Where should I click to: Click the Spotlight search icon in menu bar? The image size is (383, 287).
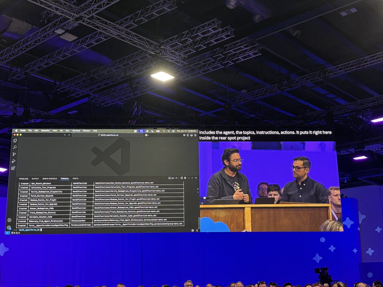tap(169, 131)
